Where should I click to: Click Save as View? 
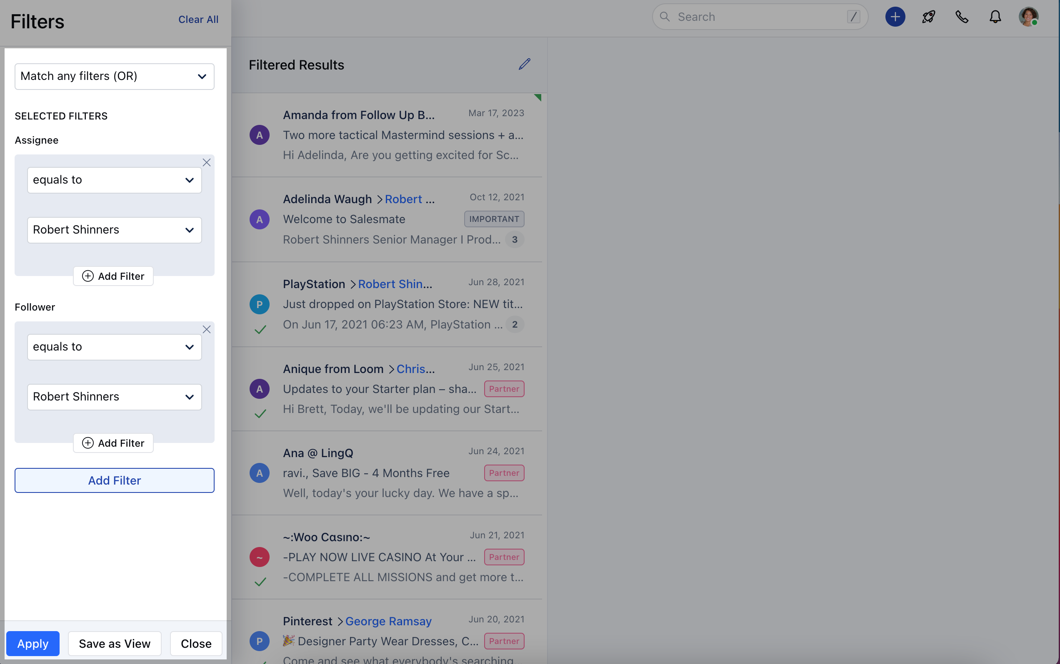pyautogui.click(x=114, y=644)
